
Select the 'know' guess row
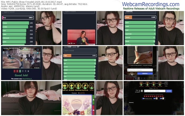coord(80,70)
